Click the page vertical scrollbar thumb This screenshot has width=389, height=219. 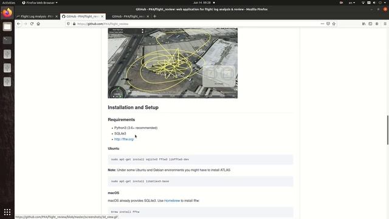[x=388, y=130]
